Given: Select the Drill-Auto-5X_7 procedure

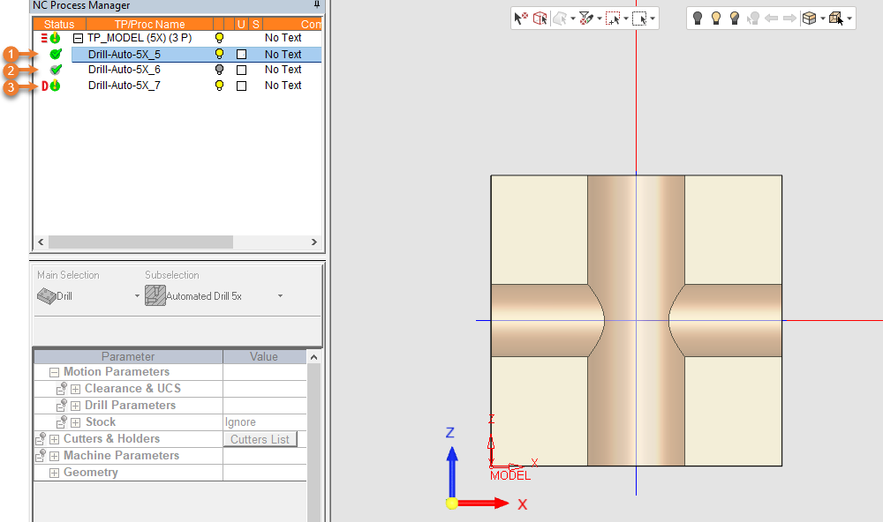Looking at the screenshot, I should click(124, 86).
